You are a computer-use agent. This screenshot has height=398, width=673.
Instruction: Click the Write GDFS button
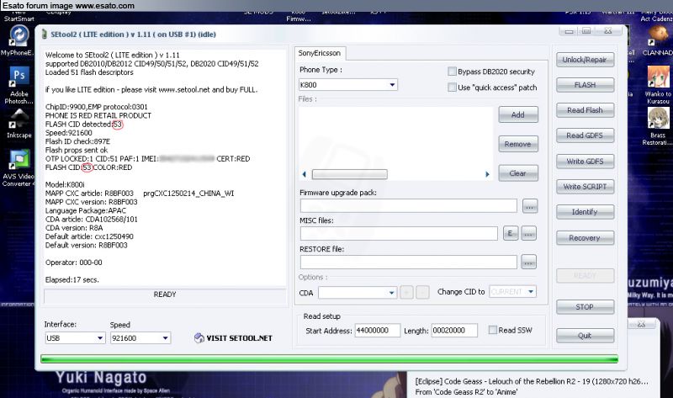pyautogui.click(x=585, y=162)
